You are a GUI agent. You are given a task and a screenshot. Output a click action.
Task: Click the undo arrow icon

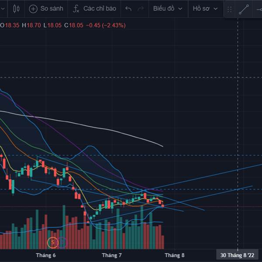coord(128,9)
